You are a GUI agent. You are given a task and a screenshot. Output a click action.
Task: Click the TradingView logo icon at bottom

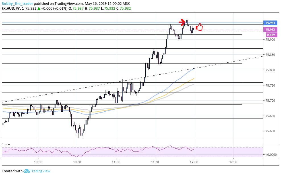[26, 171]
